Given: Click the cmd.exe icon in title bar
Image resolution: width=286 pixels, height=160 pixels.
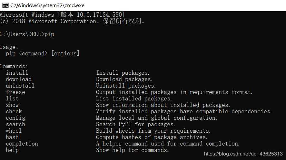Looking at the screenshot, I should click(x=5, y=5).
